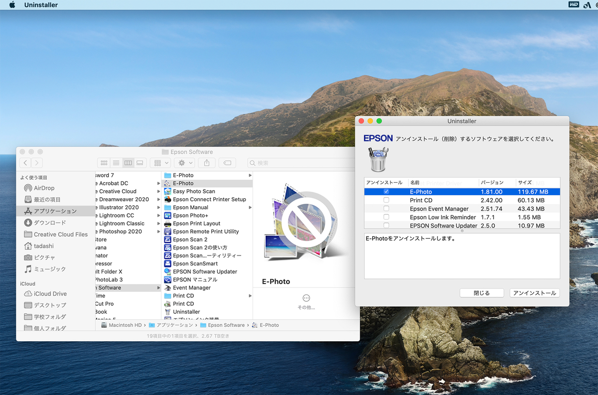598x395 pixels.
Task: Expand the Epson Software folder arrow
Action: (158, 288)
